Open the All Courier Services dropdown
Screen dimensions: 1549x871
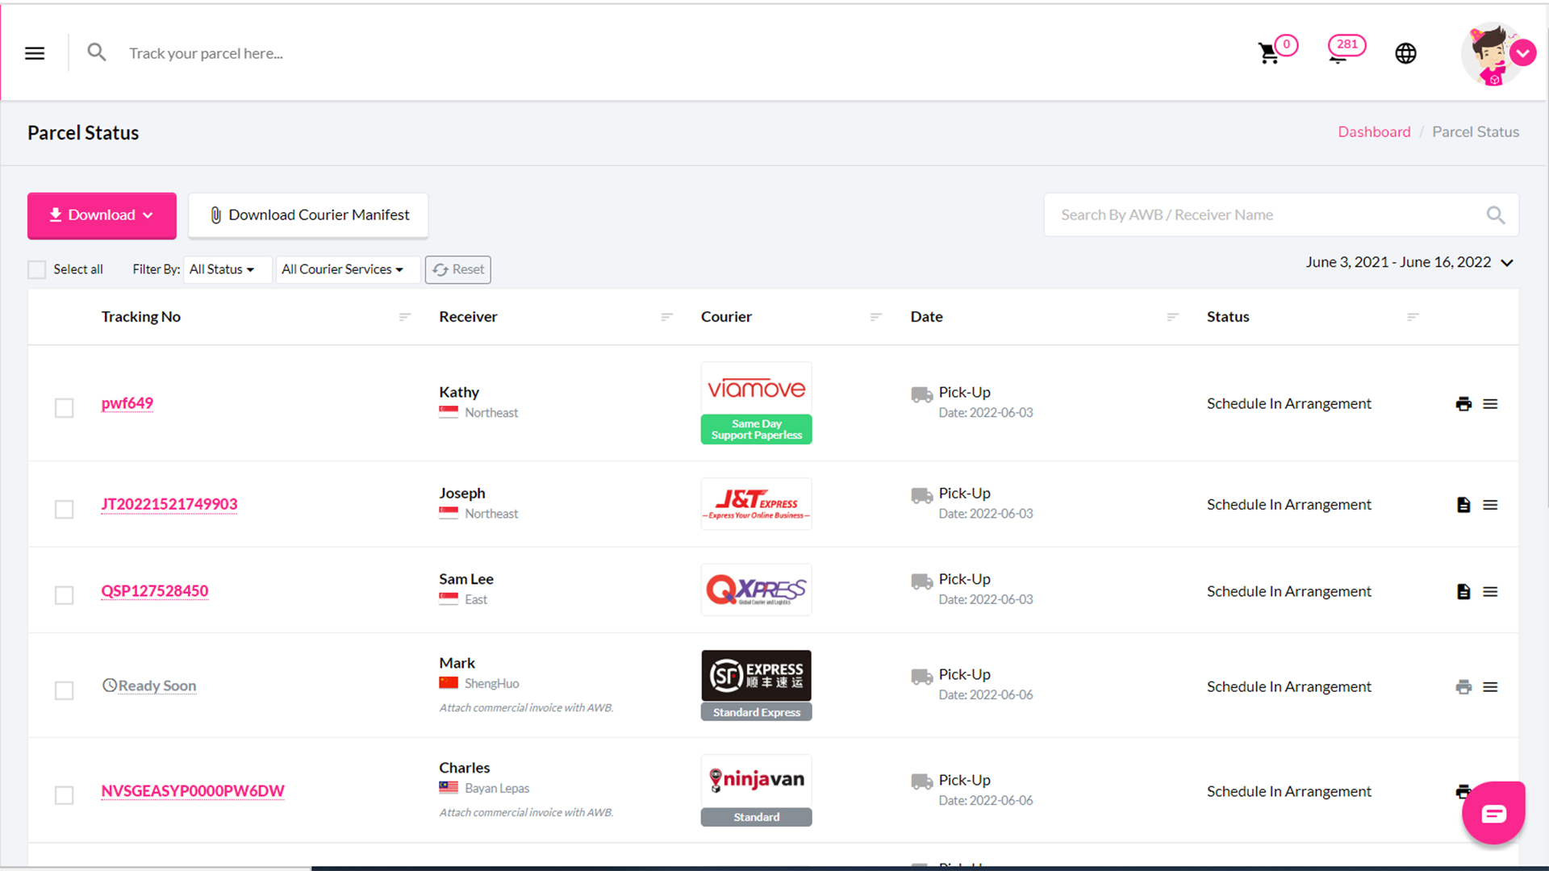pos(343,269)
